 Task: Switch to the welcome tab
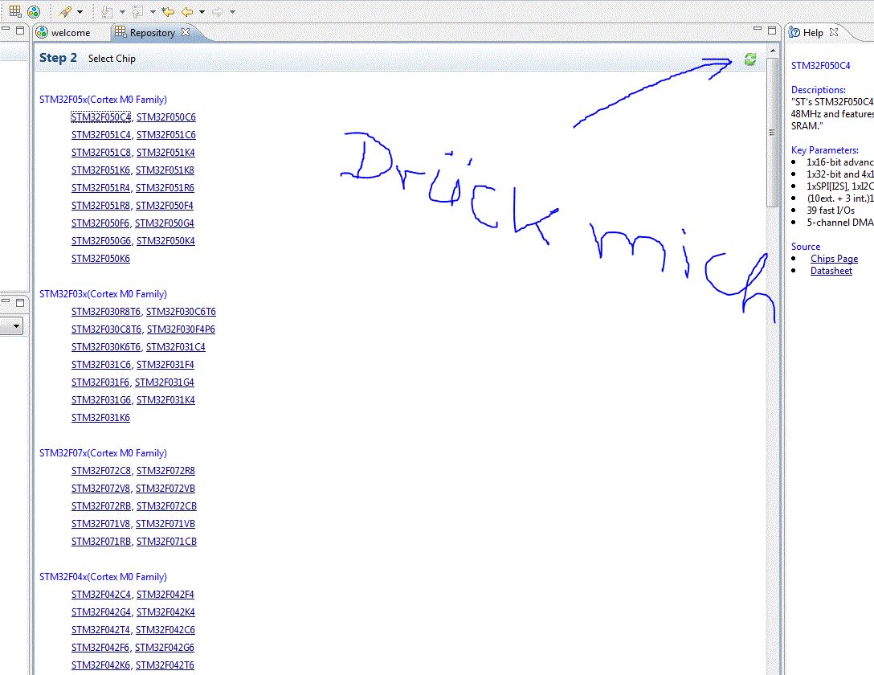tap(63, 32)
